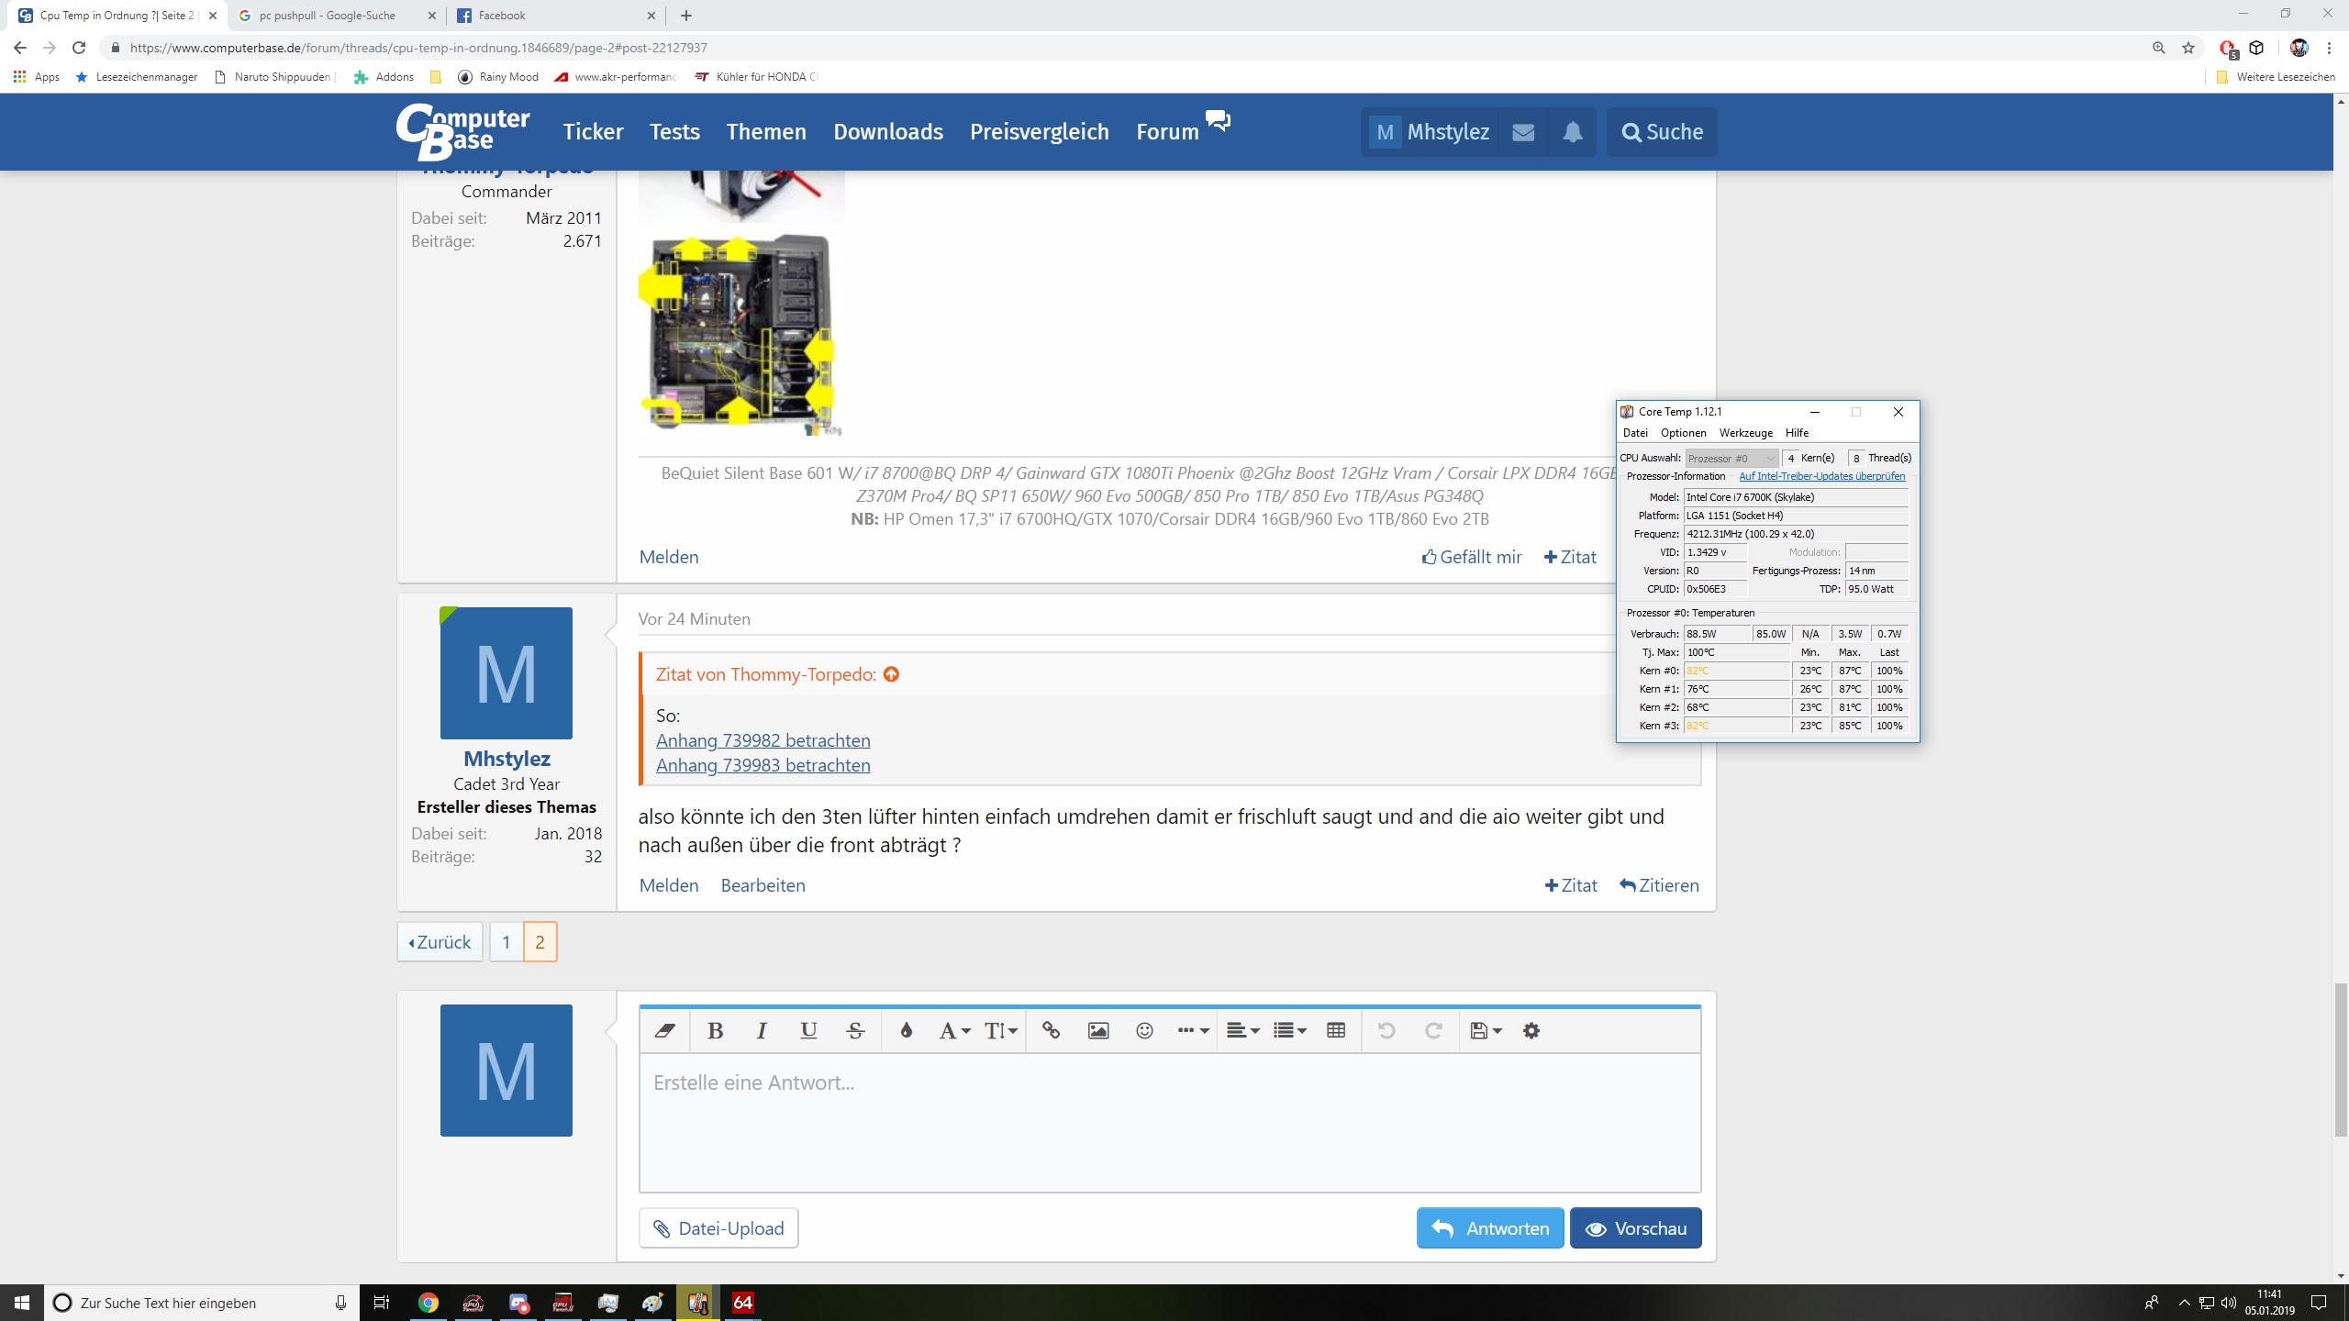This screenshot has width=2349, height=1321.
Task: Toggle strikethrough formatting in editor
Action: click(x=855, y=1030)
